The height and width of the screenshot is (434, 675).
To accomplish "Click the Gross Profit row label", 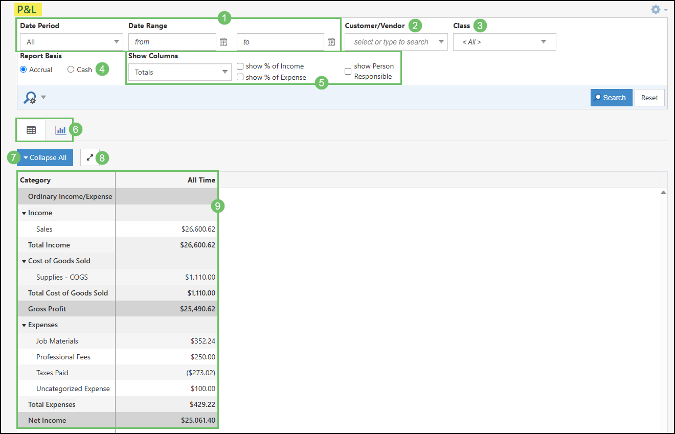I will (x=47, y=309).
